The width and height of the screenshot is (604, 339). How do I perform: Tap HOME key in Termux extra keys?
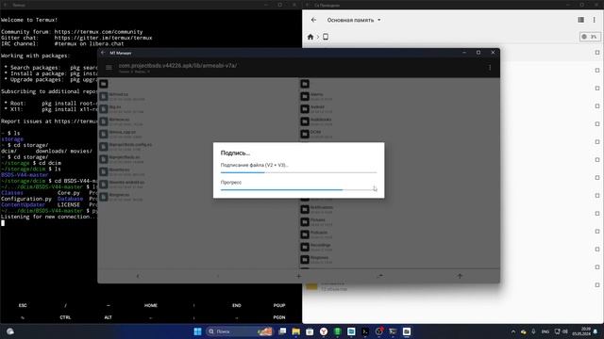[151, 305]
